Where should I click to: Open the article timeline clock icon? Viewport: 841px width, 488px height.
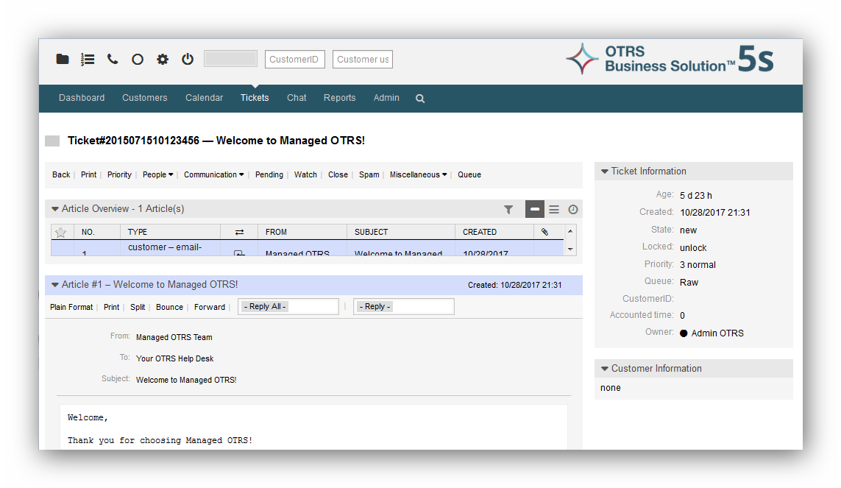pyautogui.click(x=572, y=210)
